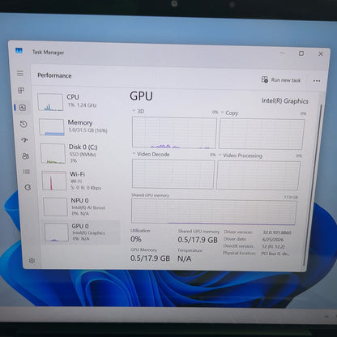Click the Task Manager app icon

(x=19, y=50)
